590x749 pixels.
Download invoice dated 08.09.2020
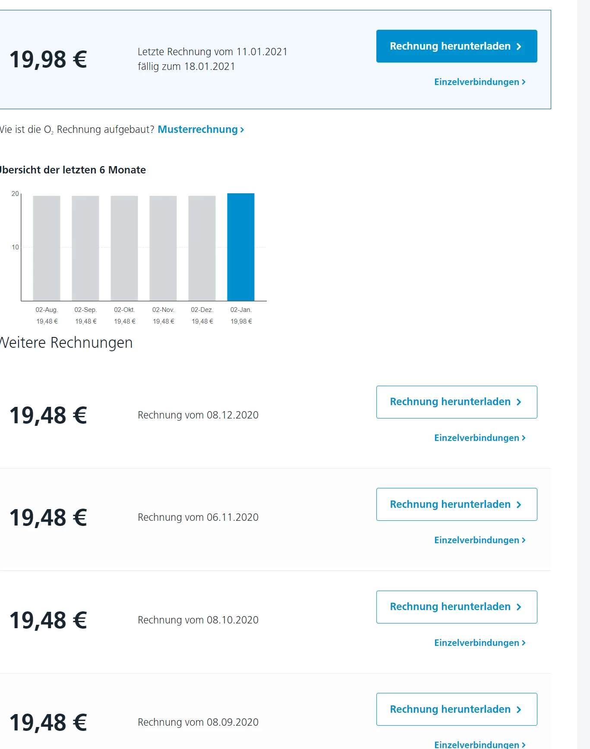(x=456, y=709)
